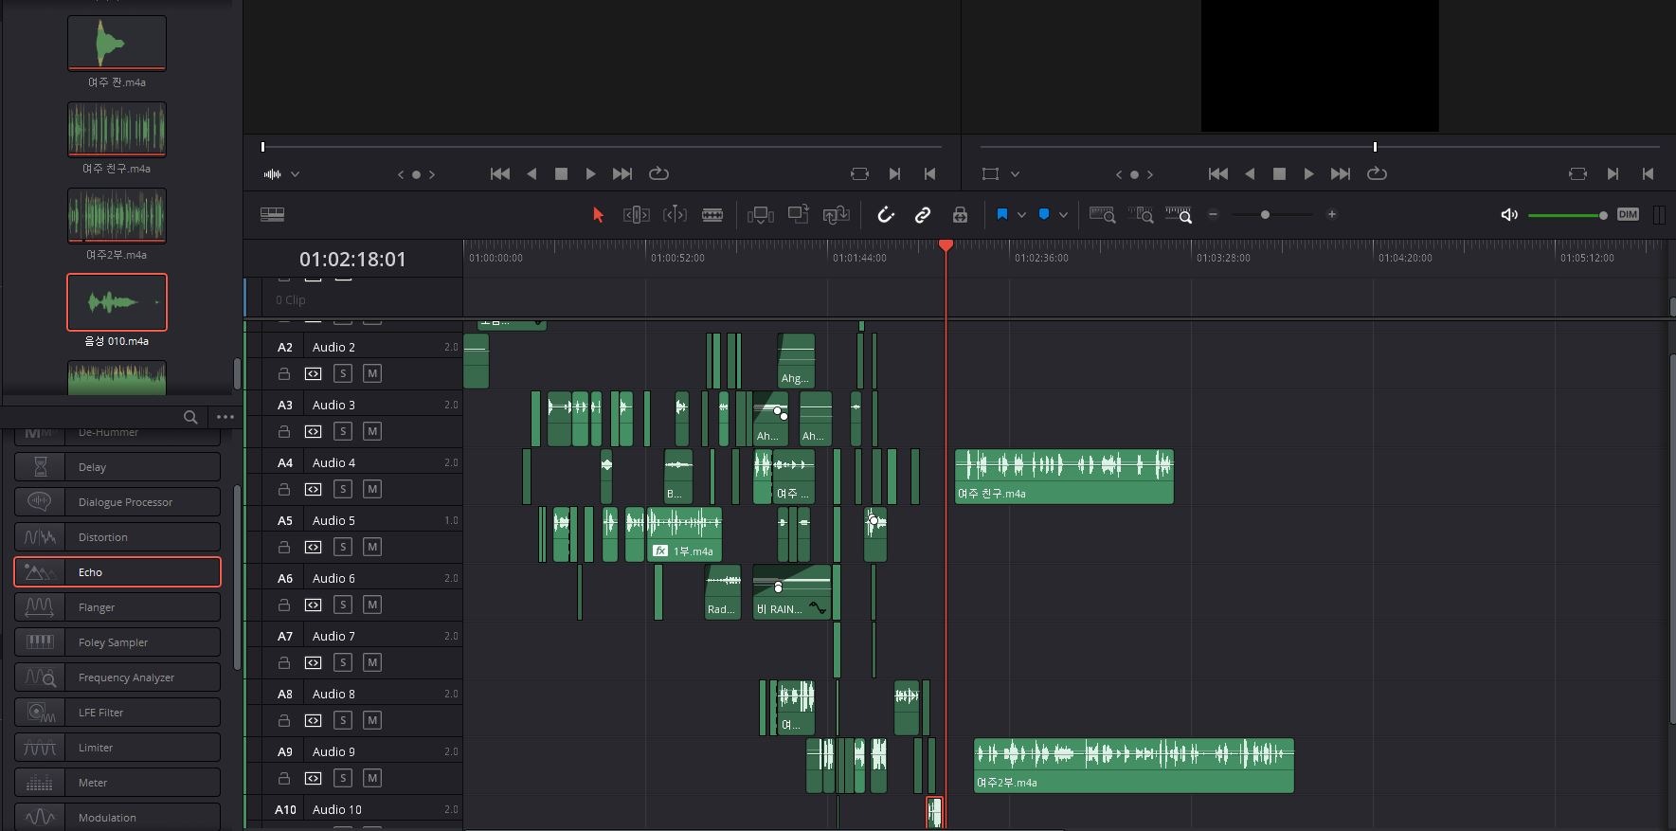This screenshot has width=1676, height=831.
Task: Toggle loop in timeline viewer
Action: click(x=1377, y=174)
